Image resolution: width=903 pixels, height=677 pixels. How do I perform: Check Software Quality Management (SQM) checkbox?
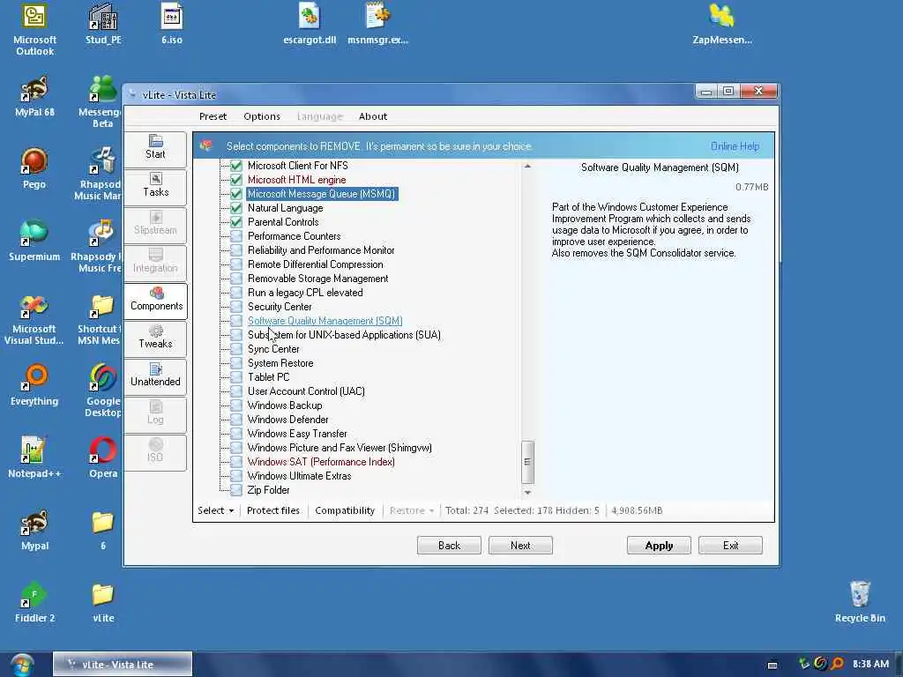[x=236, y=321]
